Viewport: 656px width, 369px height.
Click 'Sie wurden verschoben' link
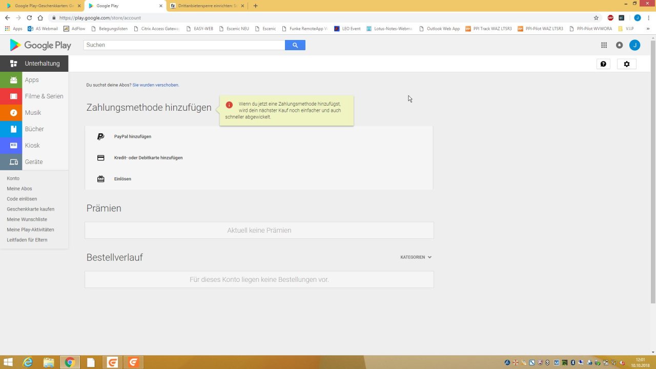click(156, 85)
